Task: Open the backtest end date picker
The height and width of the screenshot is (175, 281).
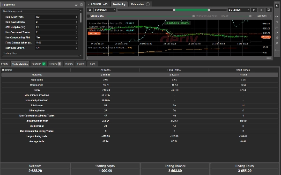Action: point(239,10)
